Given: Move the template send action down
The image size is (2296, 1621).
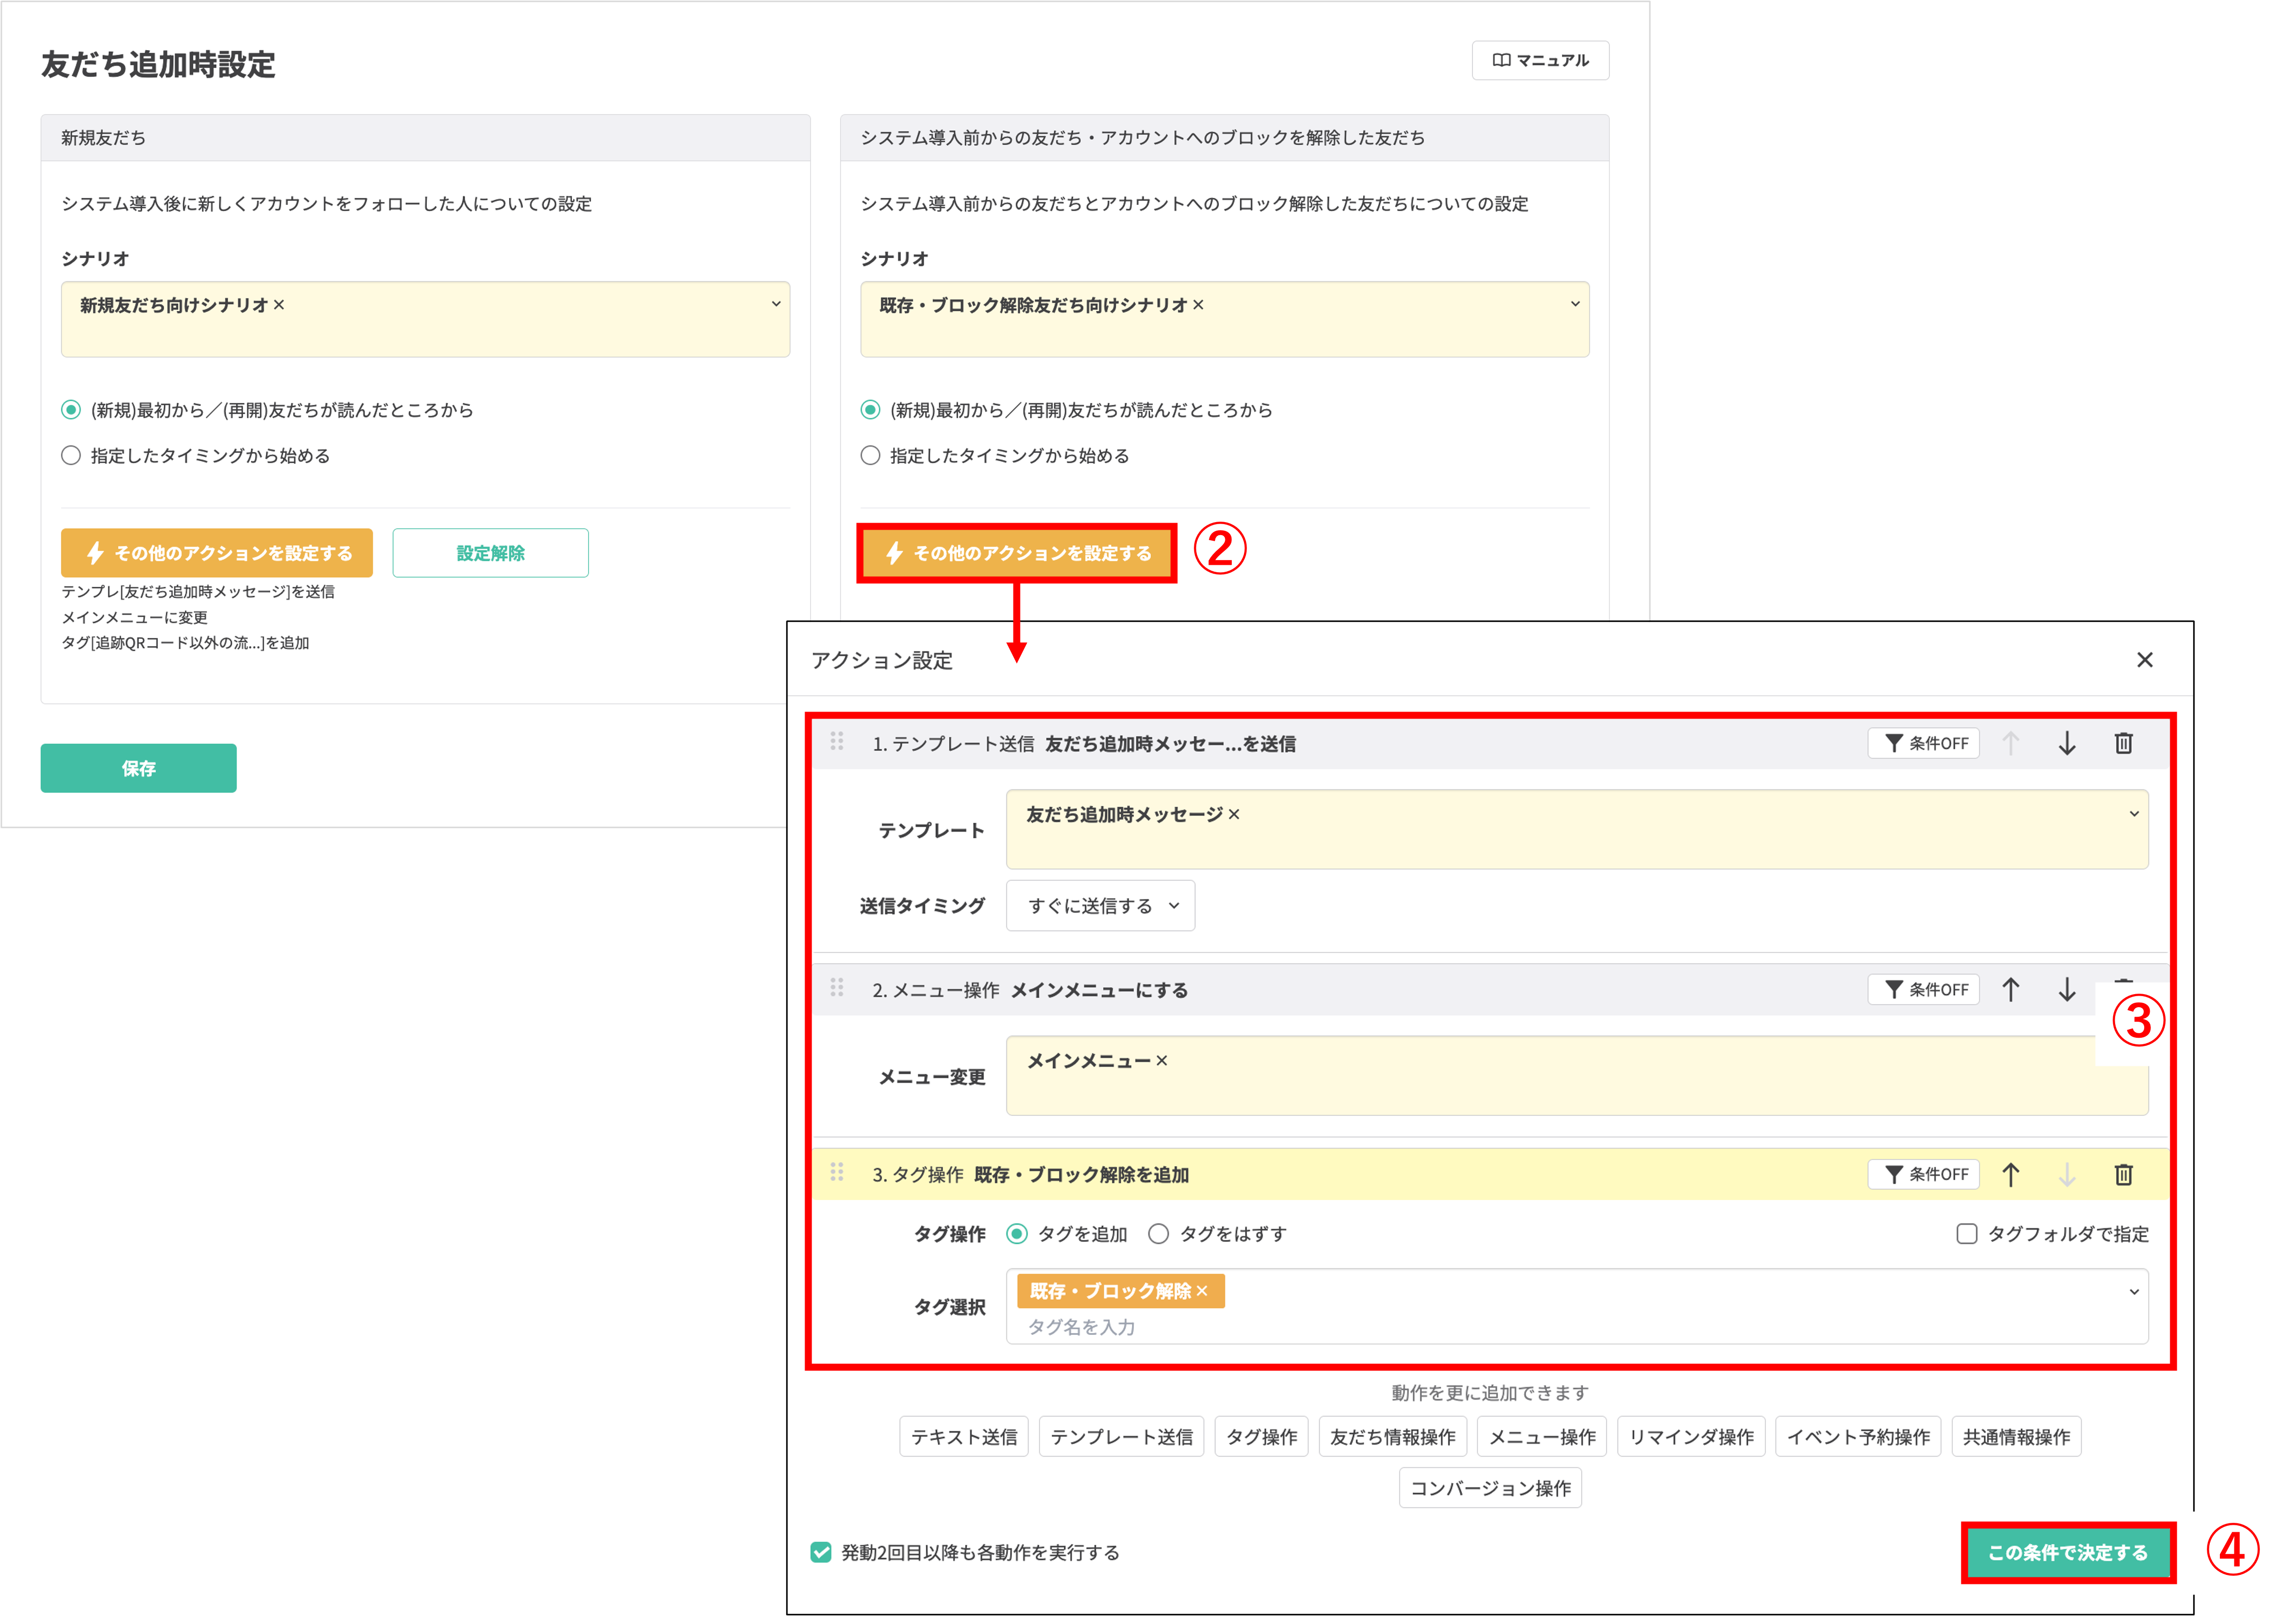Looking at the screenshot, I should pyautogui.click(x=2067, y=743).
